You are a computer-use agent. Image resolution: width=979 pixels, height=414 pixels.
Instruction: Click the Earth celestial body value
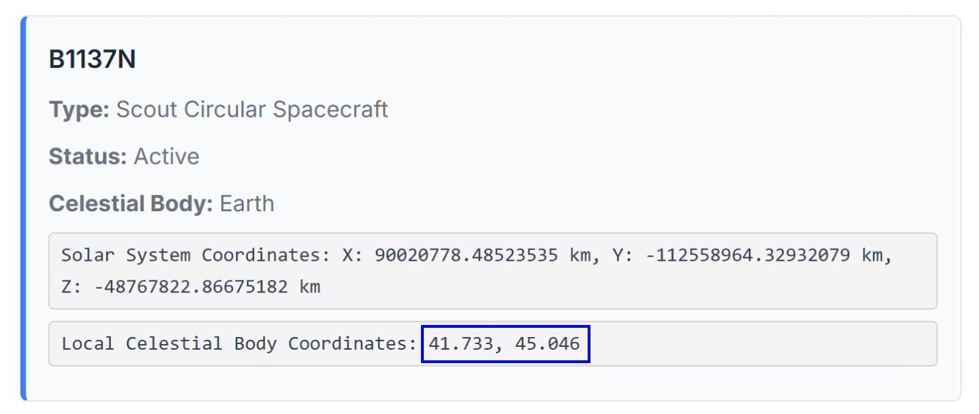click(247, 204)
